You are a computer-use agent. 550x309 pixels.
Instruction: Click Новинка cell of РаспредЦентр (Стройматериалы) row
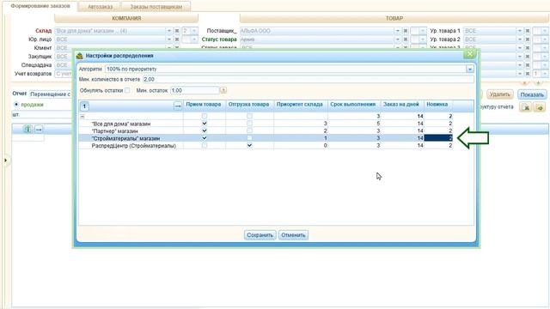(438, 145)
